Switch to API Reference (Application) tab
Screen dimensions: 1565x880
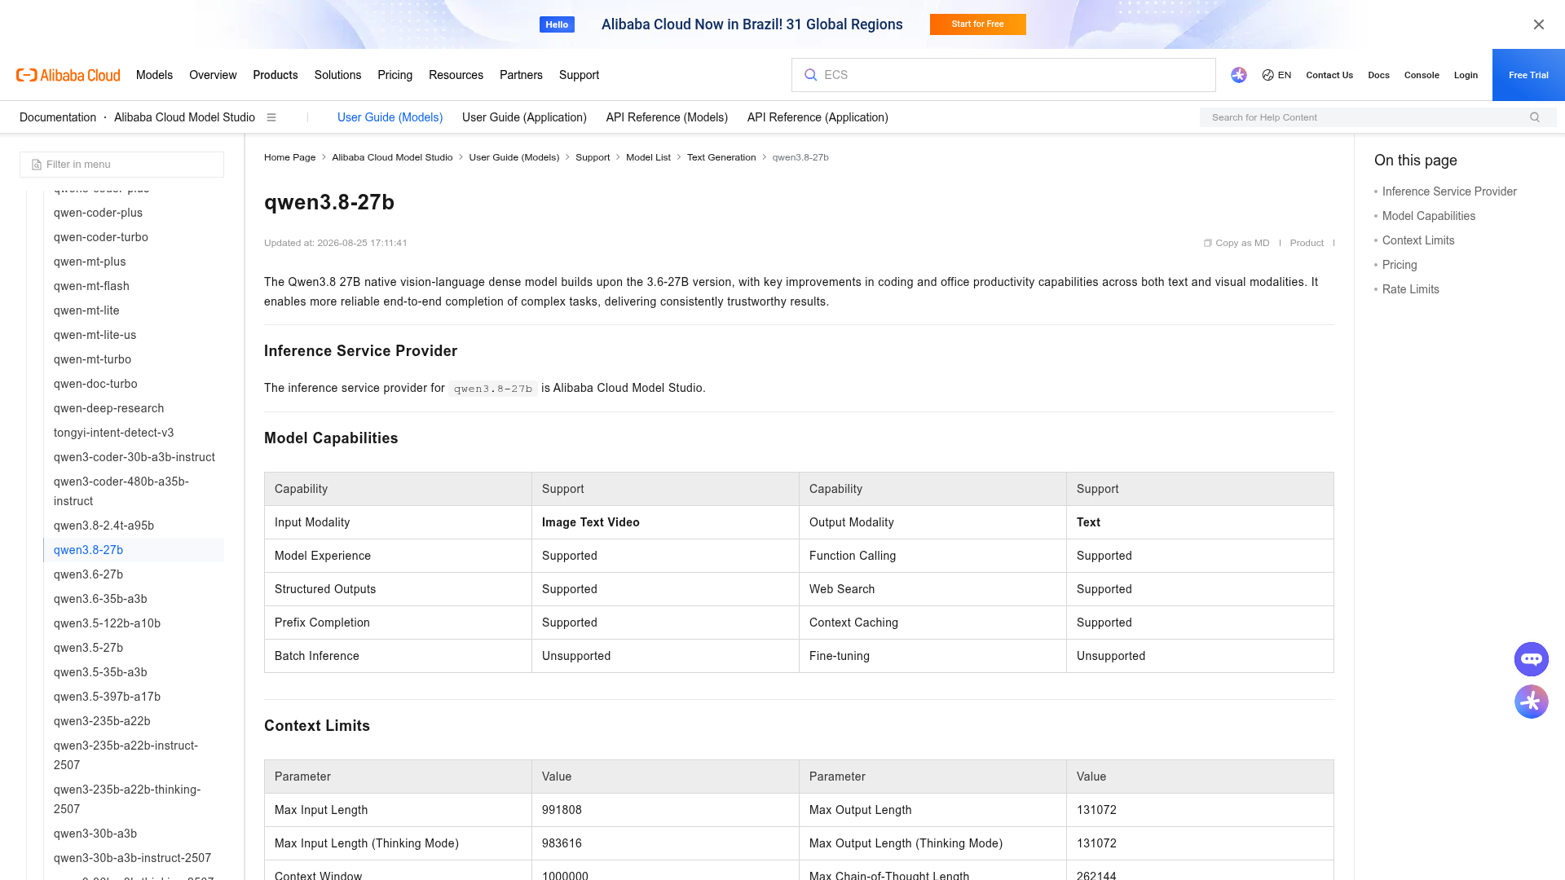point(818,117)
